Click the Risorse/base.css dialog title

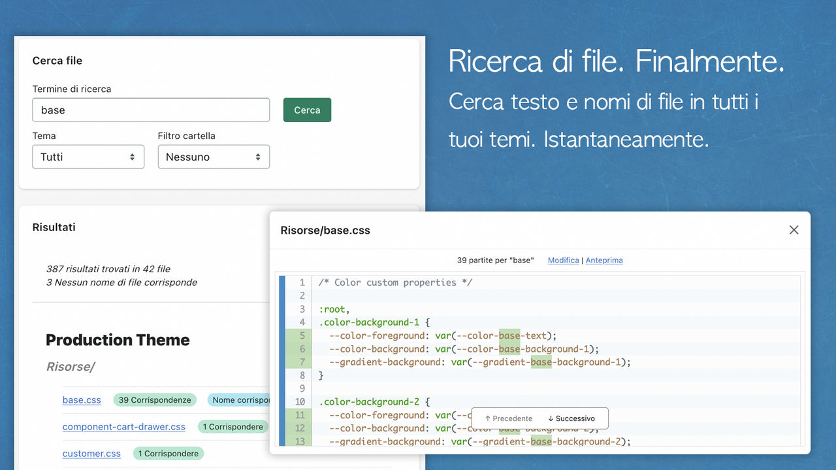(x=325, y=230)
